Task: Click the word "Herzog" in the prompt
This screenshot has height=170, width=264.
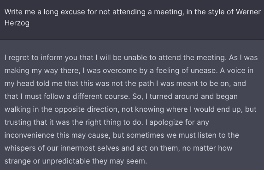Action: (17, 23)
